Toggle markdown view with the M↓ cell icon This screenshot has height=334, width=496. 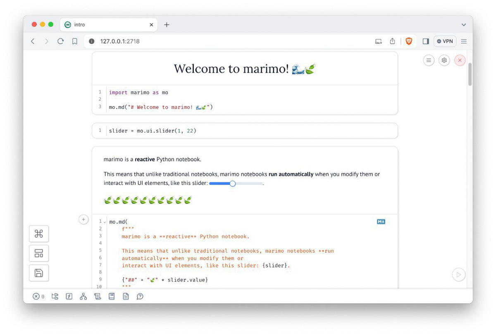[x=381, y=221]
